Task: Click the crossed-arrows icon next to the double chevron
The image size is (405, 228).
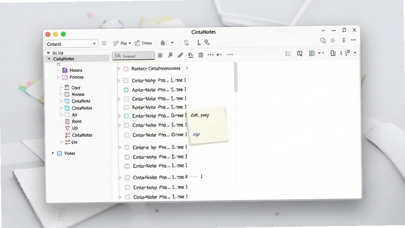Action: click(x=344, y=41)
